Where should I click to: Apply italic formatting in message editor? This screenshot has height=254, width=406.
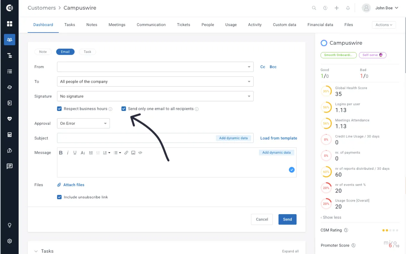pyautogui.click(x=68, y=153)
